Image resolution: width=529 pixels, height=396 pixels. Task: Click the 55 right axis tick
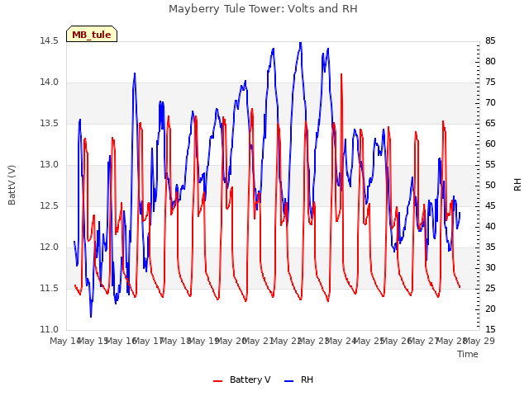click(x=490, y=165)
